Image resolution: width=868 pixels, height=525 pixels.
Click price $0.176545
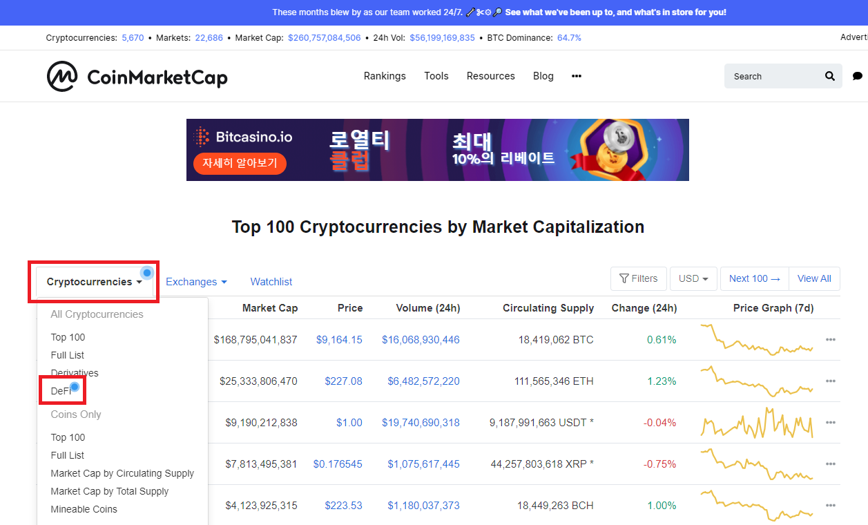(x=338, y=464)
